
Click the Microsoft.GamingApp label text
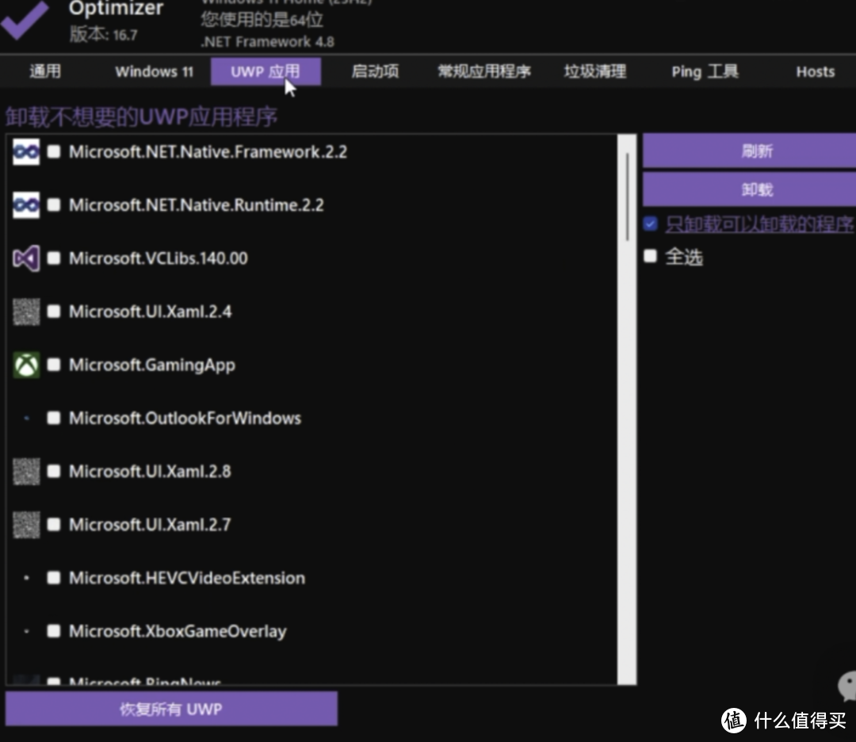[x=151, y=365]
